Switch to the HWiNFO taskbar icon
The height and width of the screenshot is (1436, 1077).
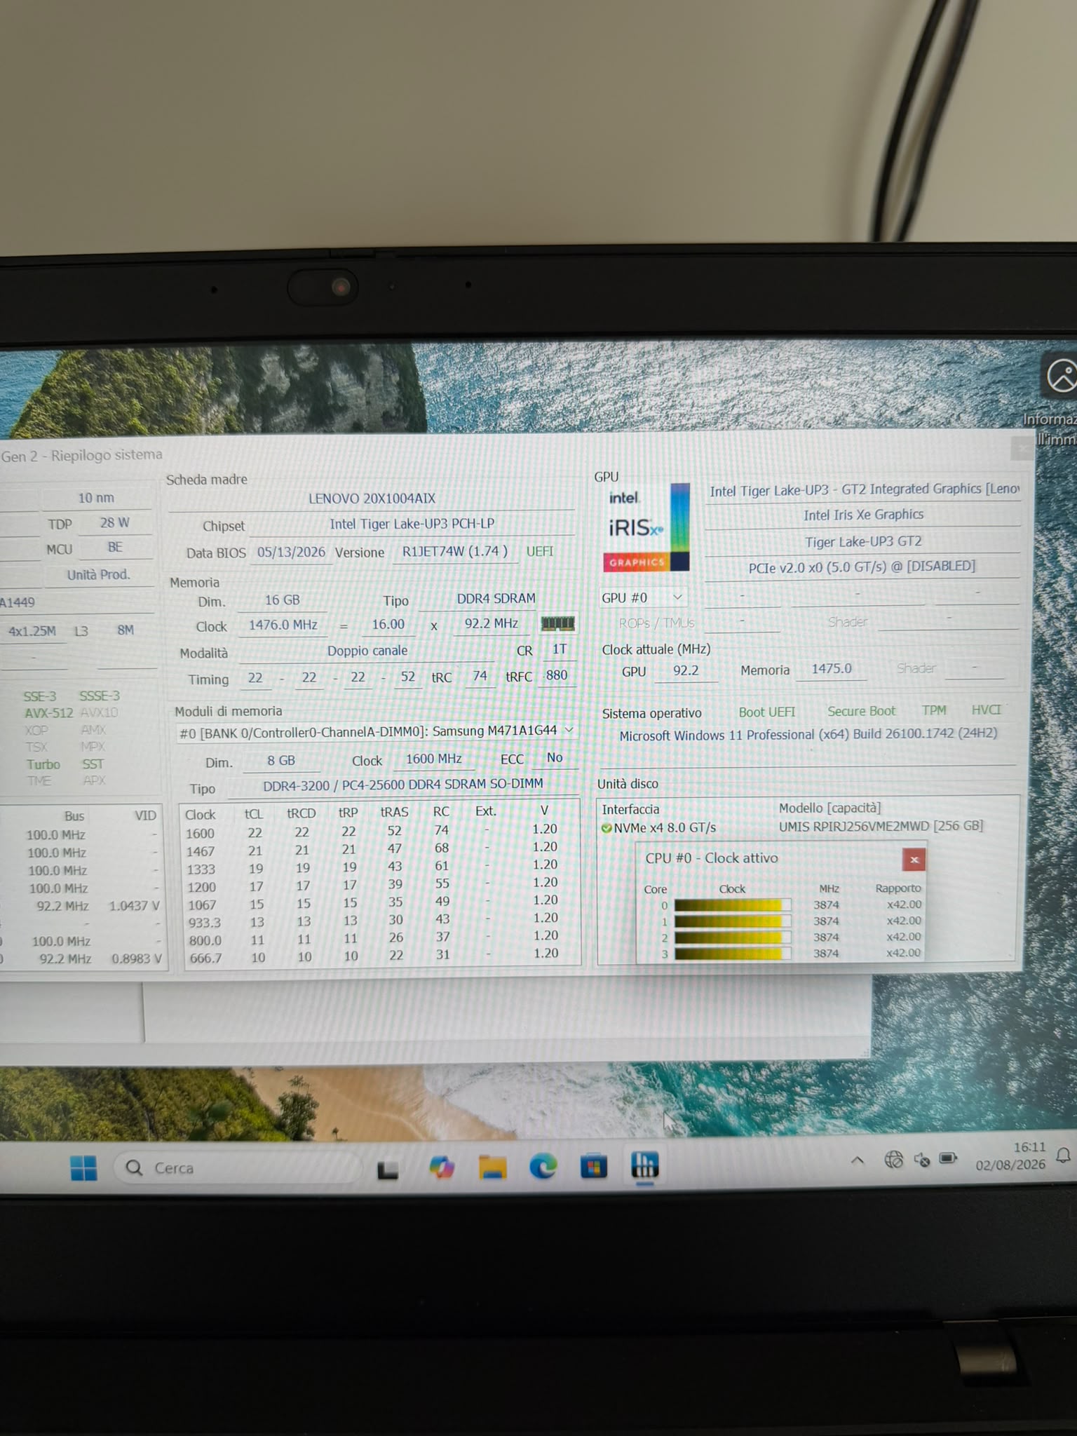tap(644, 1165)
